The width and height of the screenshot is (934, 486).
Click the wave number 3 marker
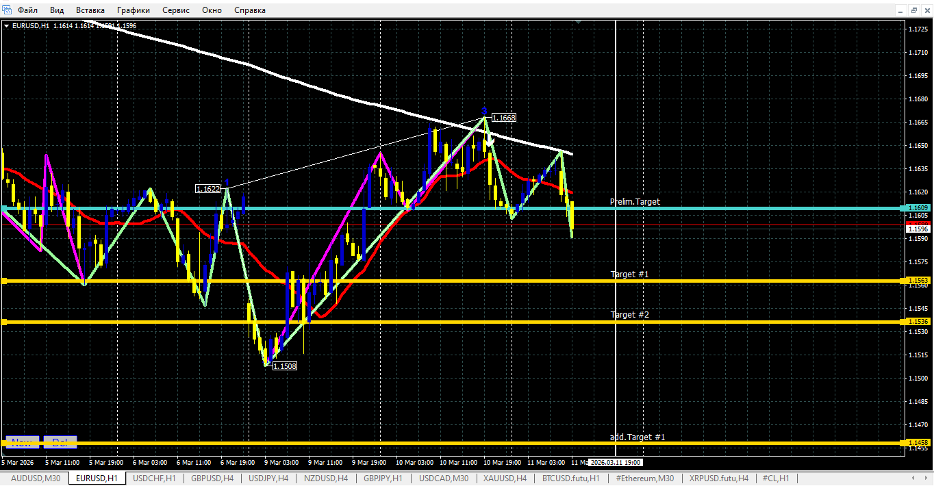[x=484, y=110]
